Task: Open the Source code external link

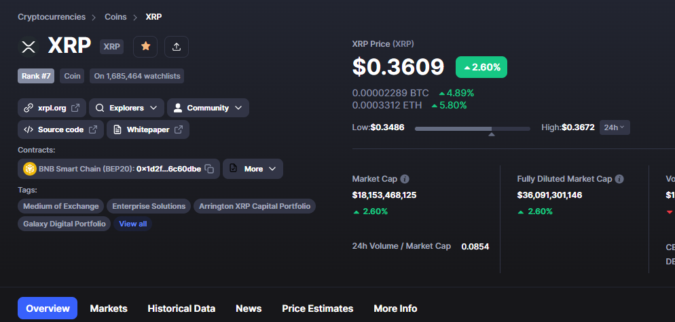Action: (60, 129)
